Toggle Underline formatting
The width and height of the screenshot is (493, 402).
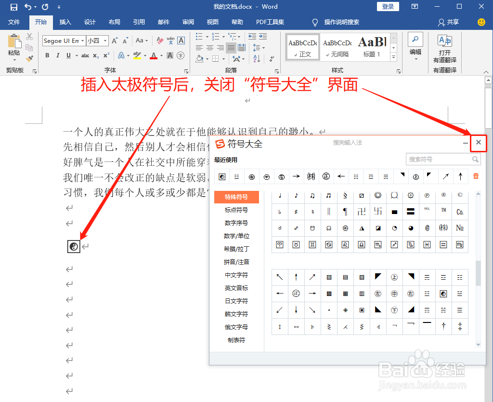point(68,56)
